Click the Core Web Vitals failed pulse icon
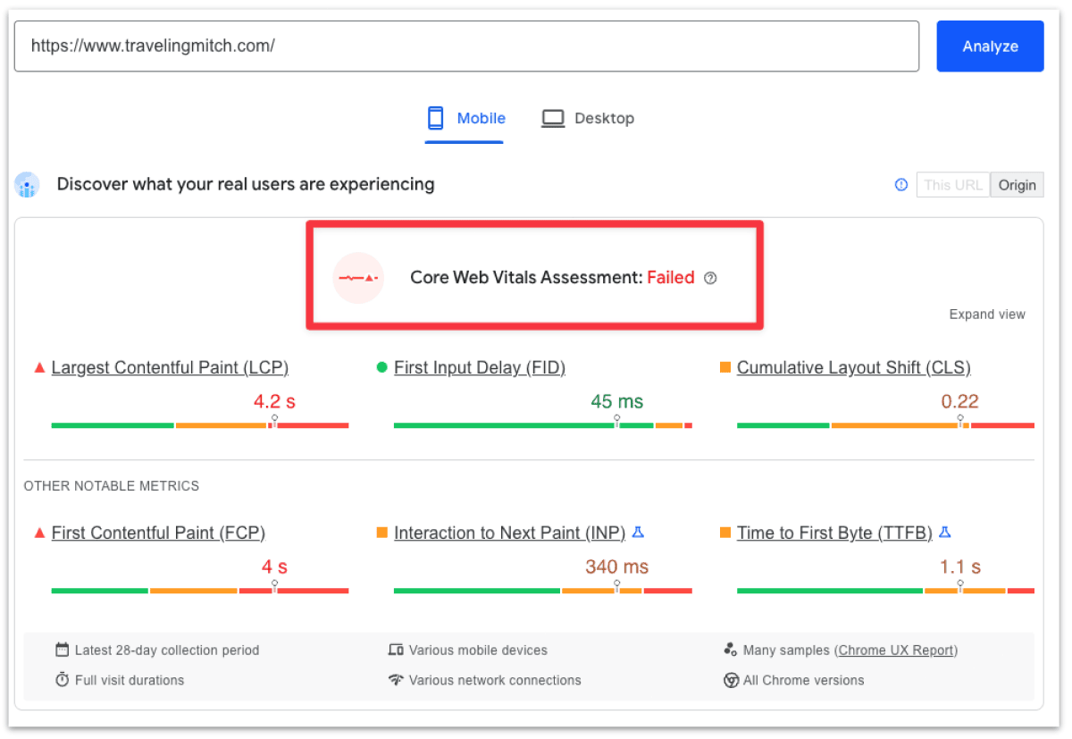 358,278
